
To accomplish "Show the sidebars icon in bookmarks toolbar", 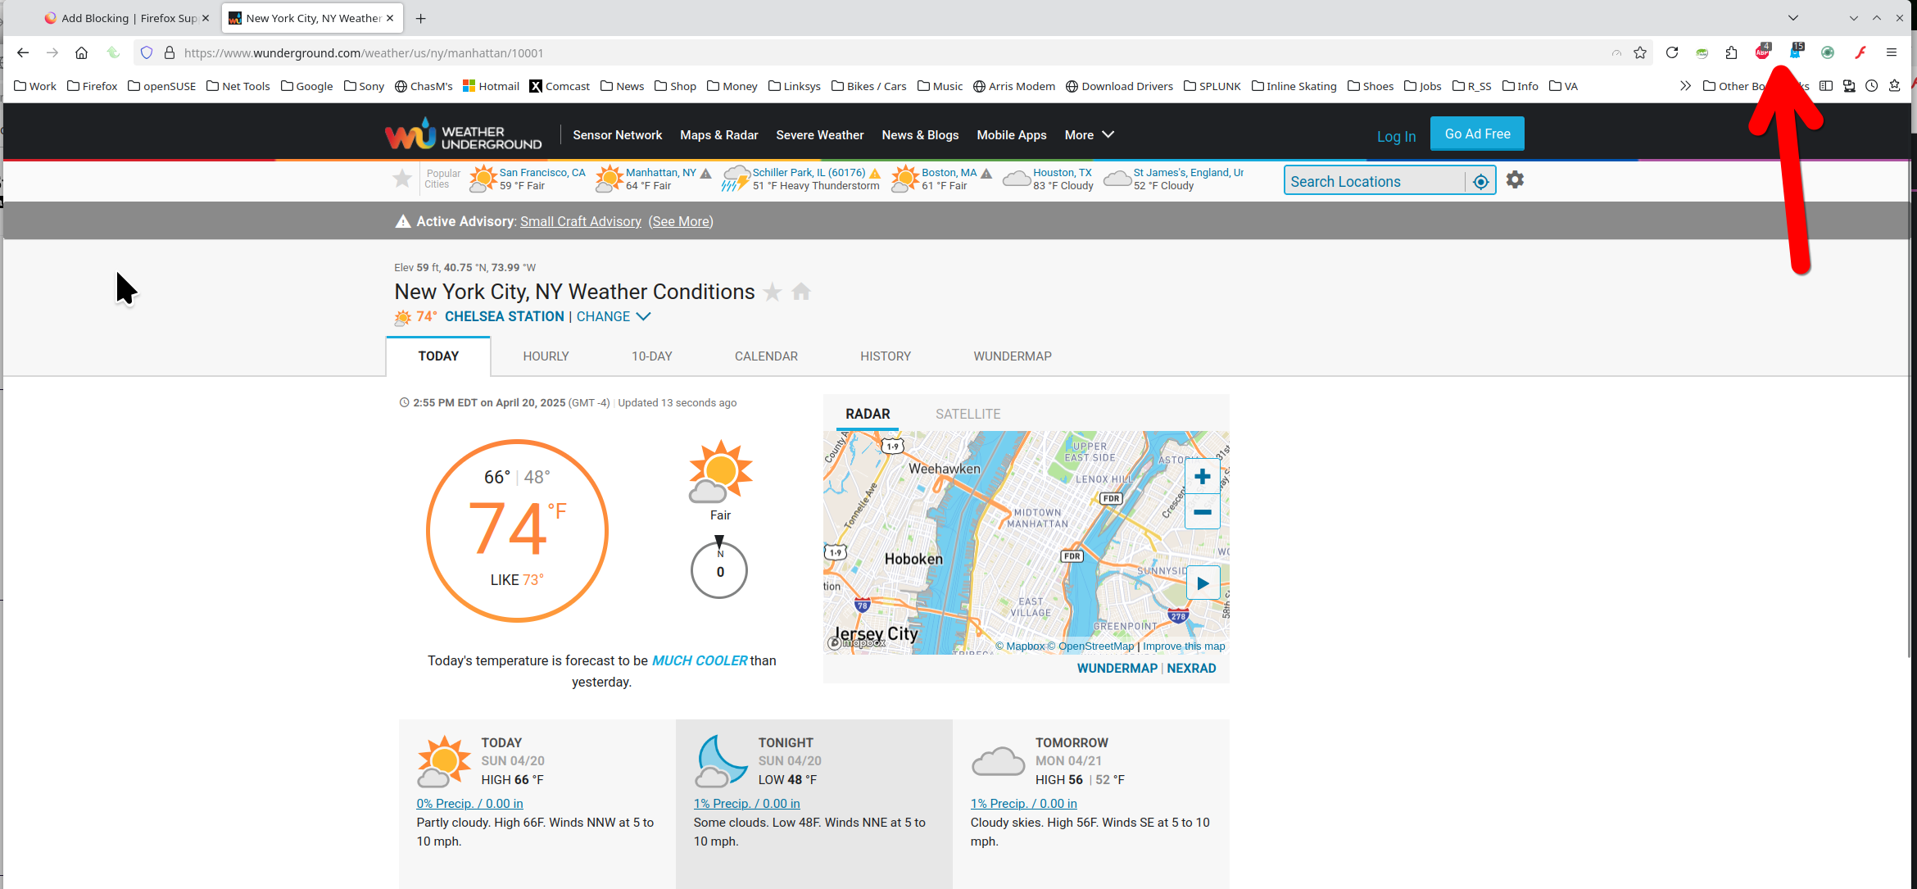I will click(1826, 86).
